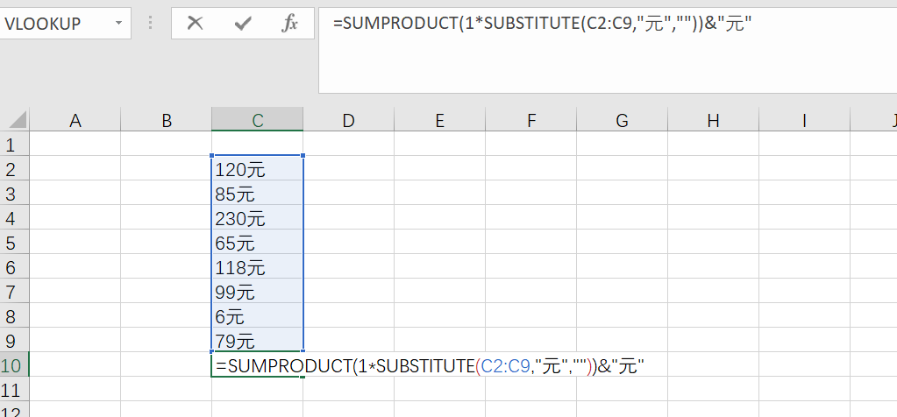Click cell containing 79元

pyautogui.click(x=258, y=341)
